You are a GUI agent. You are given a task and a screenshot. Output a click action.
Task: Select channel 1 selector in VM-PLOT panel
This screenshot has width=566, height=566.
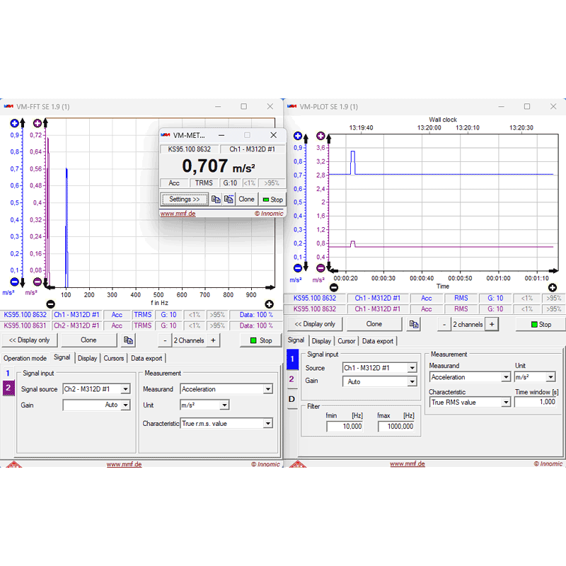pyautogui.click(x=292, y=359)
